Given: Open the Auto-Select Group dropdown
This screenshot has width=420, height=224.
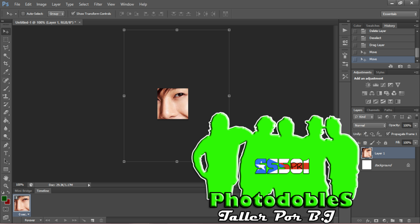Looking at the screenshot, I should pos(56,14).
